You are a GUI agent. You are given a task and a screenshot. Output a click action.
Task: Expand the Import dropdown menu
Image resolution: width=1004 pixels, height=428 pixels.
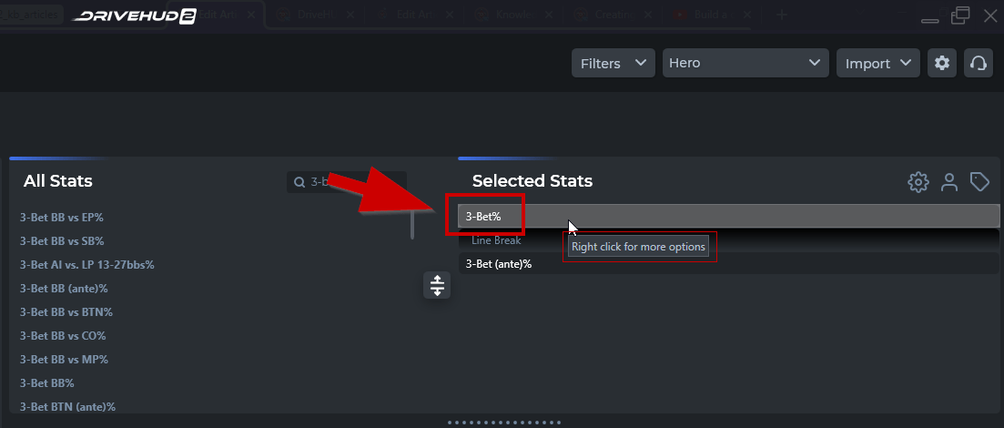click(877, 63)
